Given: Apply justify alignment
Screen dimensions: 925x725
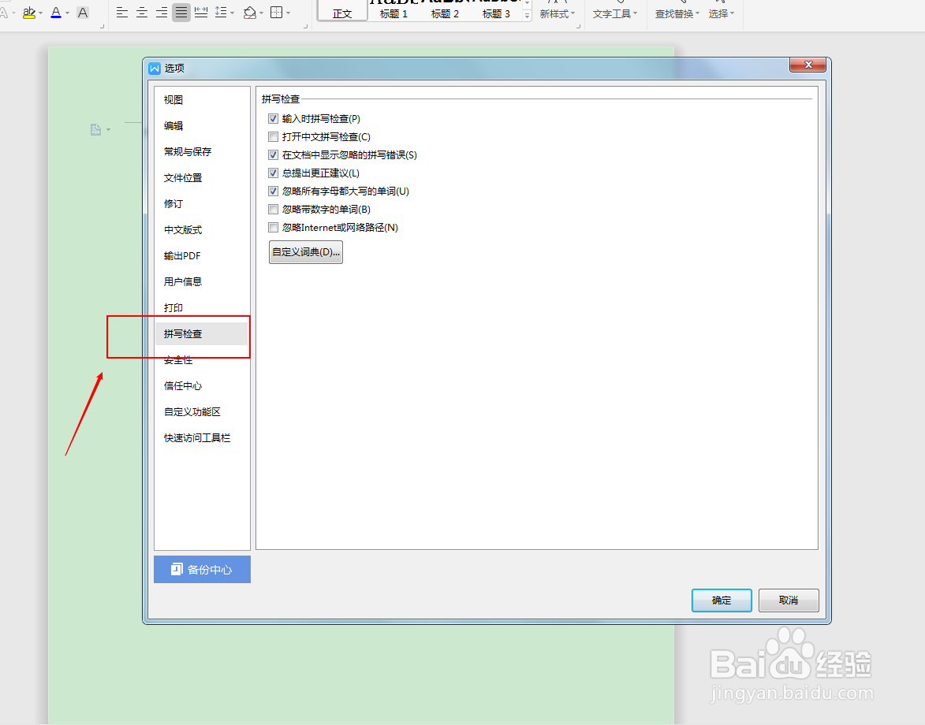Looking at the screenshot, I should 181,13.
